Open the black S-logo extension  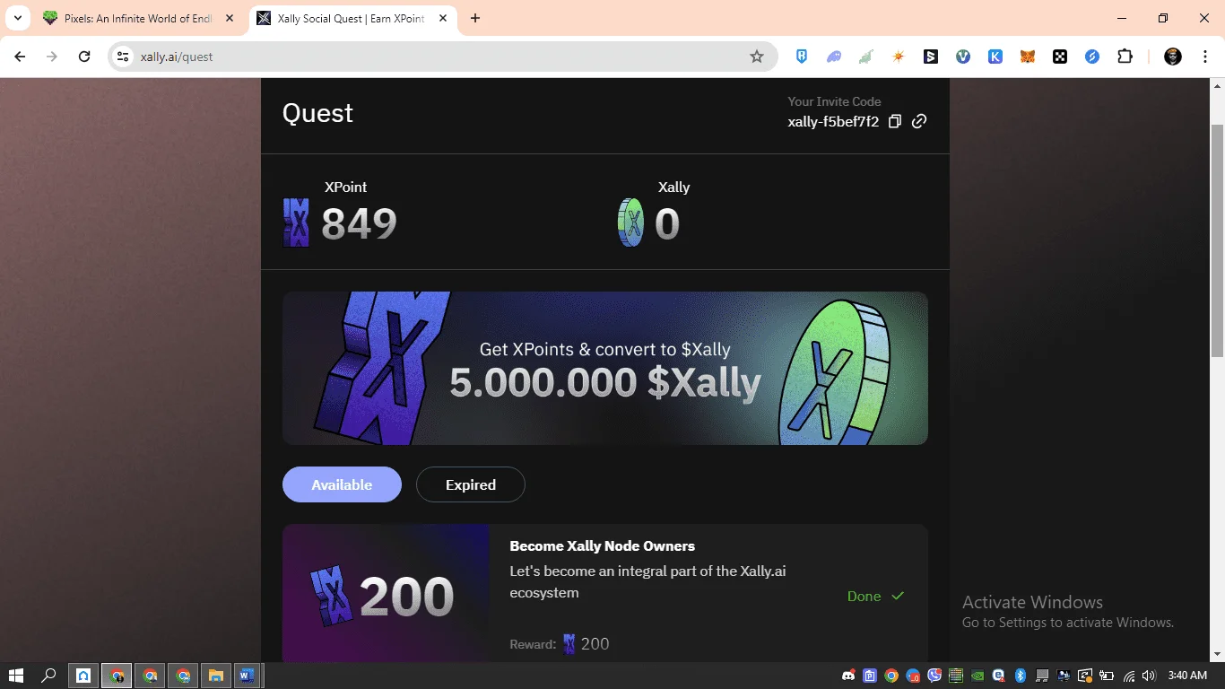931,57
